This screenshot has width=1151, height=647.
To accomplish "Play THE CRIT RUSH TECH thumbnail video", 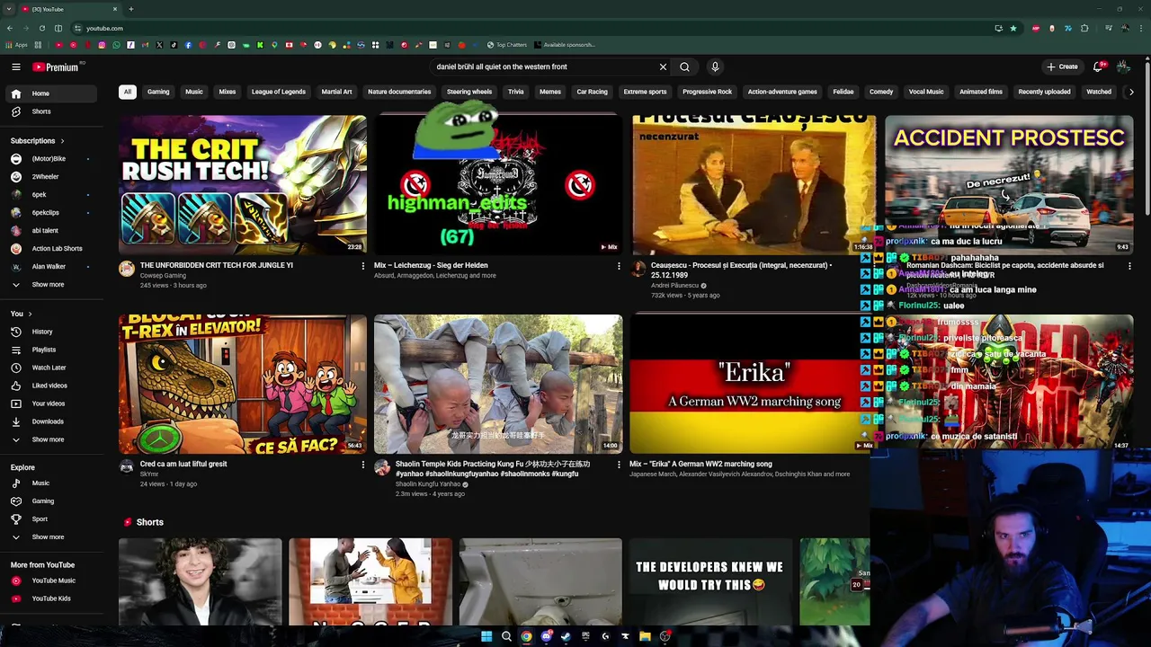I will pos(243,184).
